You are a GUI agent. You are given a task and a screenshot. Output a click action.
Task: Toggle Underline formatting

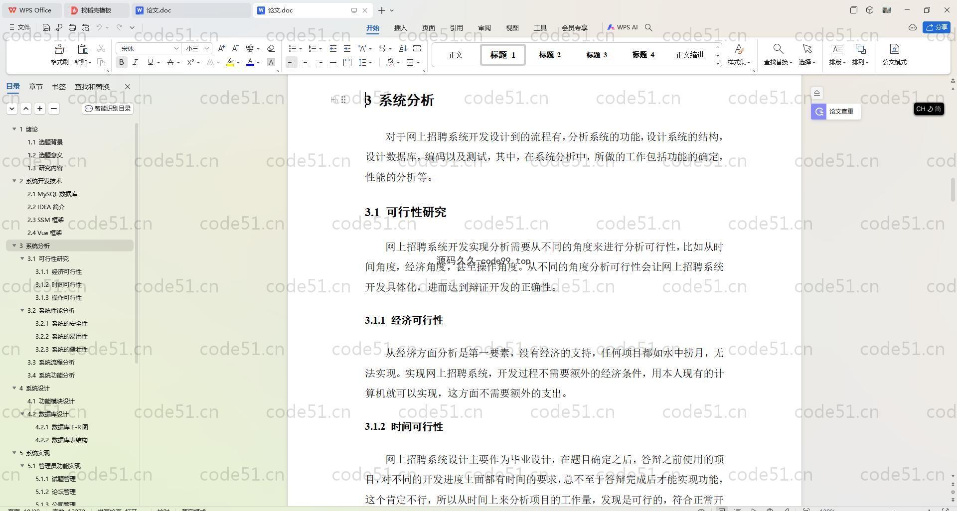click(150, 62)
